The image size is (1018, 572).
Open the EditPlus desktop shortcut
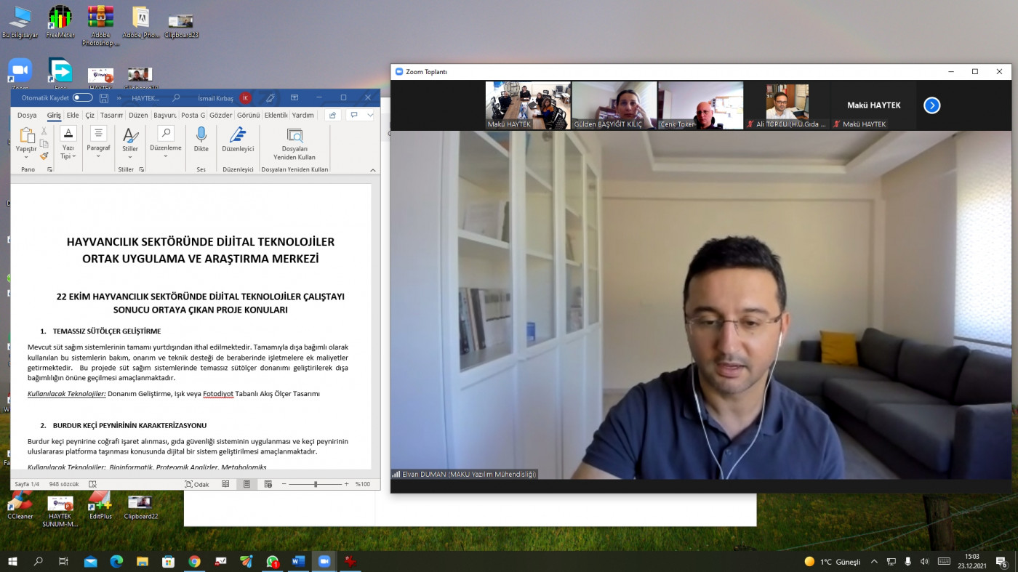pyautogui.click(x=100, y=507)
